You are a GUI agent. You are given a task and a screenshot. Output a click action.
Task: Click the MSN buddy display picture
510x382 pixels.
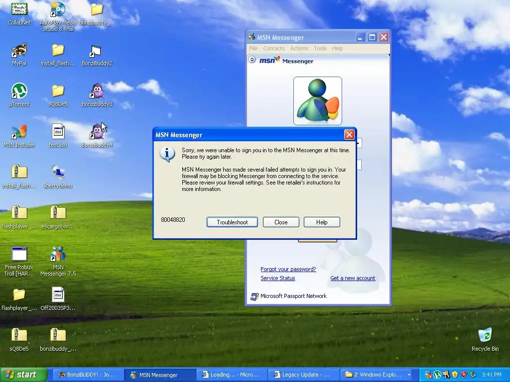[x=317, y=100]
